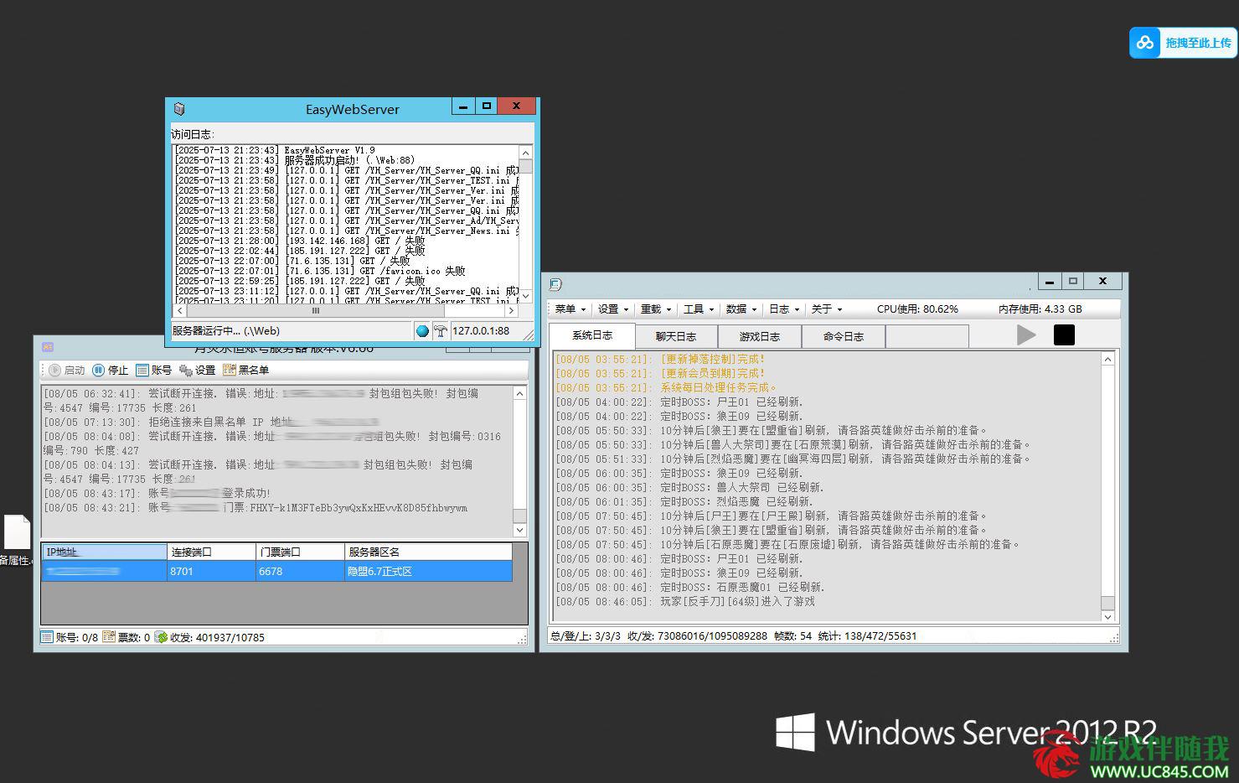Click the gray play button in game server

coord(1026,335)
